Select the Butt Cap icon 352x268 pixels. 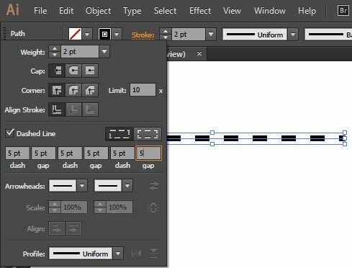click(57, 71)
